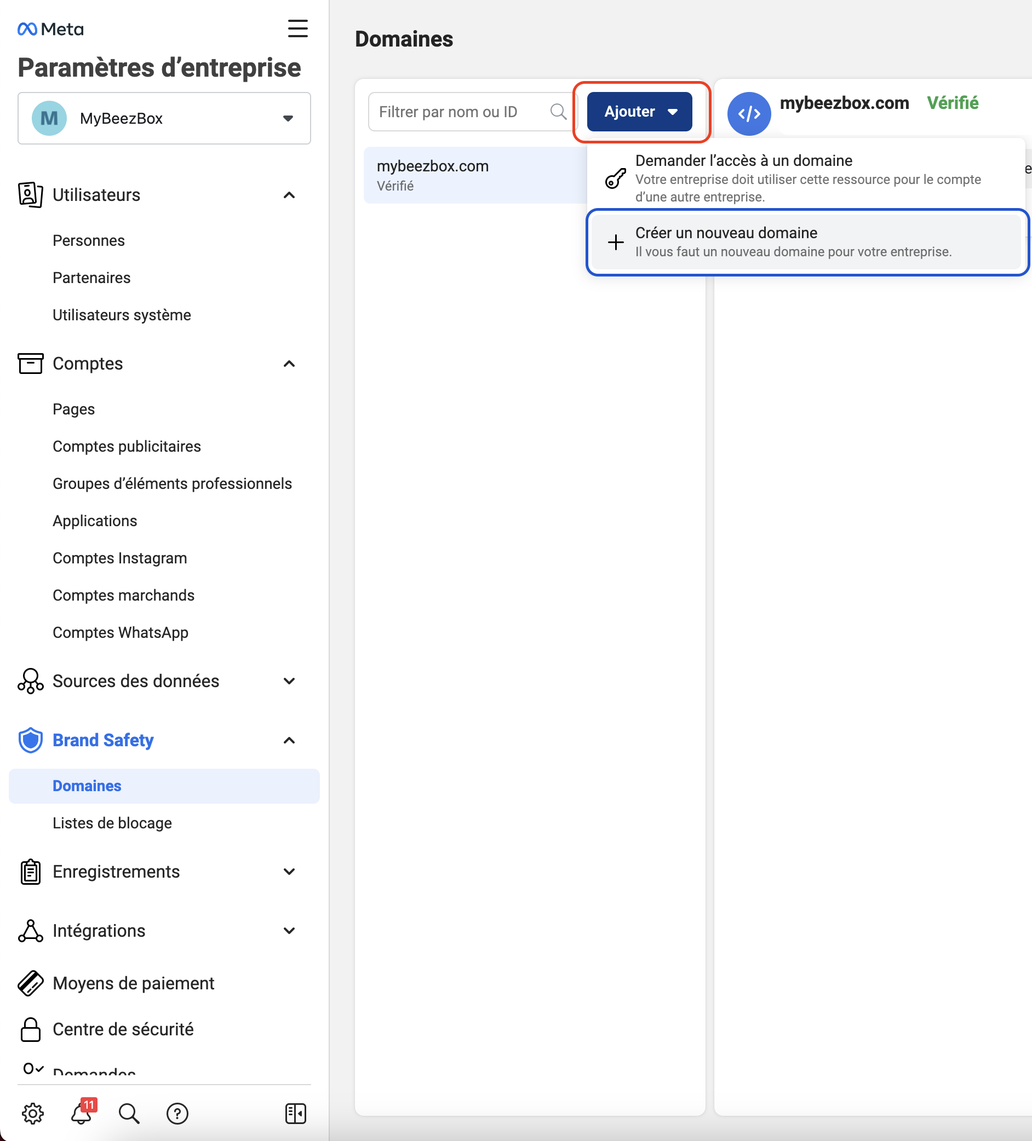Click the mybeezbox.com heading in details panel
Viewport: 1032px width, 1141px height.
tap(845, 103)
